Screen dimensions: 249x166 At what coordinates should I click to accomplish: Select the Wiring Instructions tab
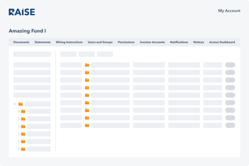(69, 42)
